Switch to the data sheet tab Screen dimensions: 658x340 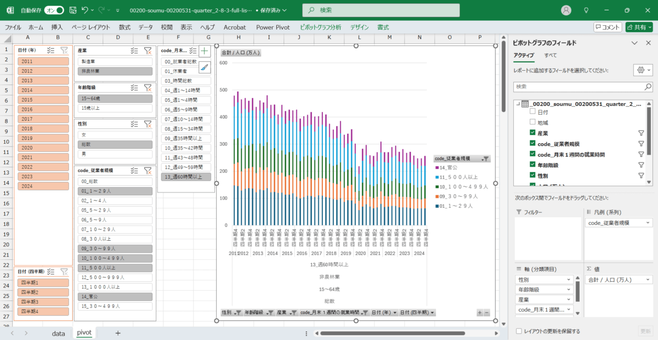(x=58, y=333)
